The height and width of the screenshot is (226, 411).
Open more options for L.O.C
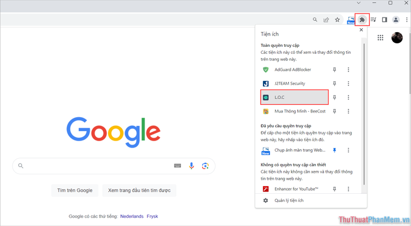tap(348, 97)
